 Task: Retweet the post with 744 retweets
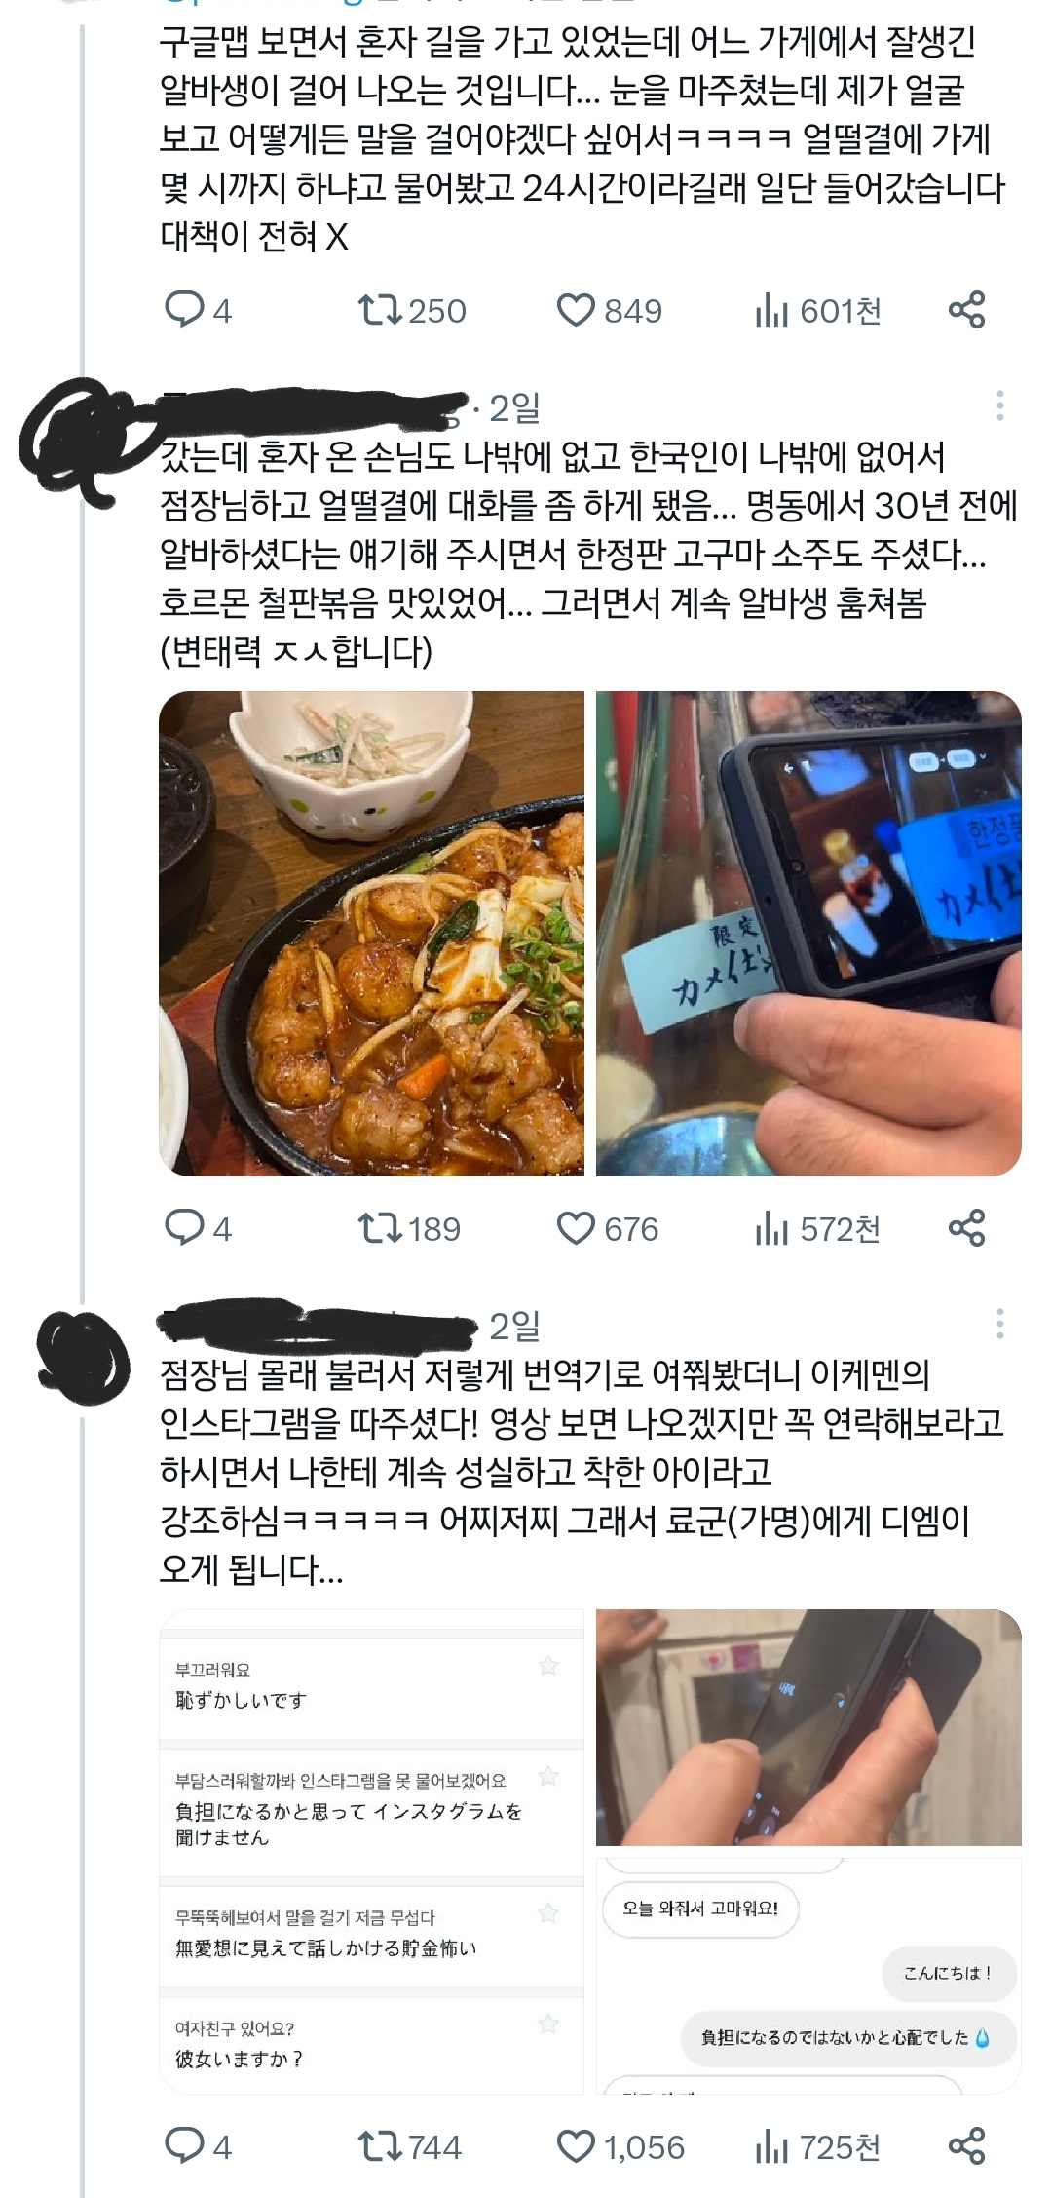409,2146
